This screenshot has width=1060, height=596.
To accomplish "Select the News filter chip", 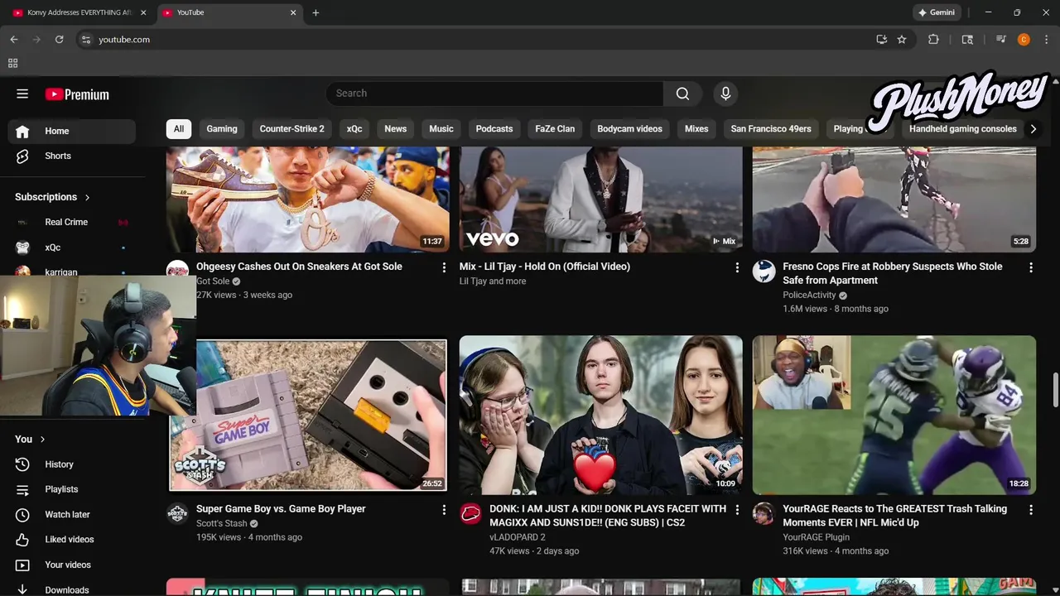I will click(396, 128).
